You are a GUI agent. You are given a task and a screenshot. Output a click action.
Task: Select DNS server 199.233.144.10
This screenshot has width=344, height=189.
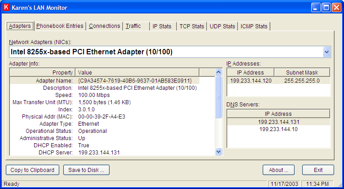[278, 129]
